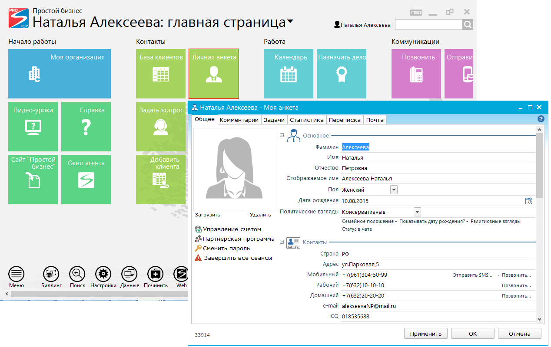551x347 pixels.
Task: Open the Пол dropdown list
Action: click(x=394, y=190)
